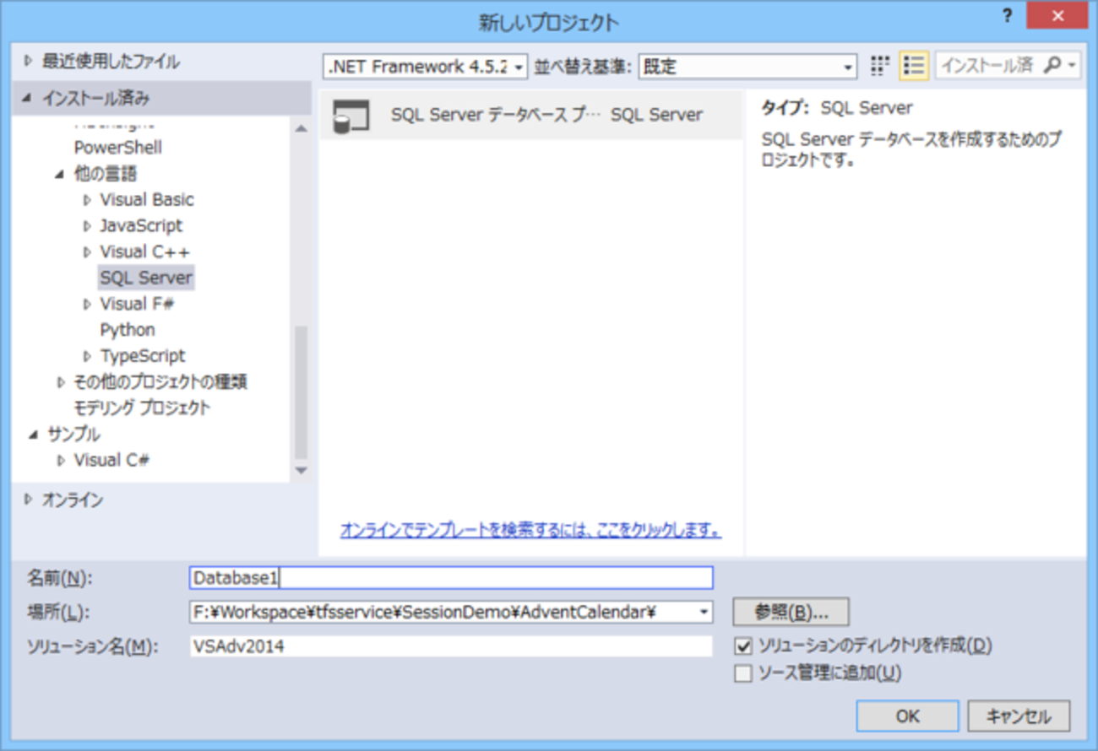
Task: Collapse the インストール済み section
Action: click(28, 99)
